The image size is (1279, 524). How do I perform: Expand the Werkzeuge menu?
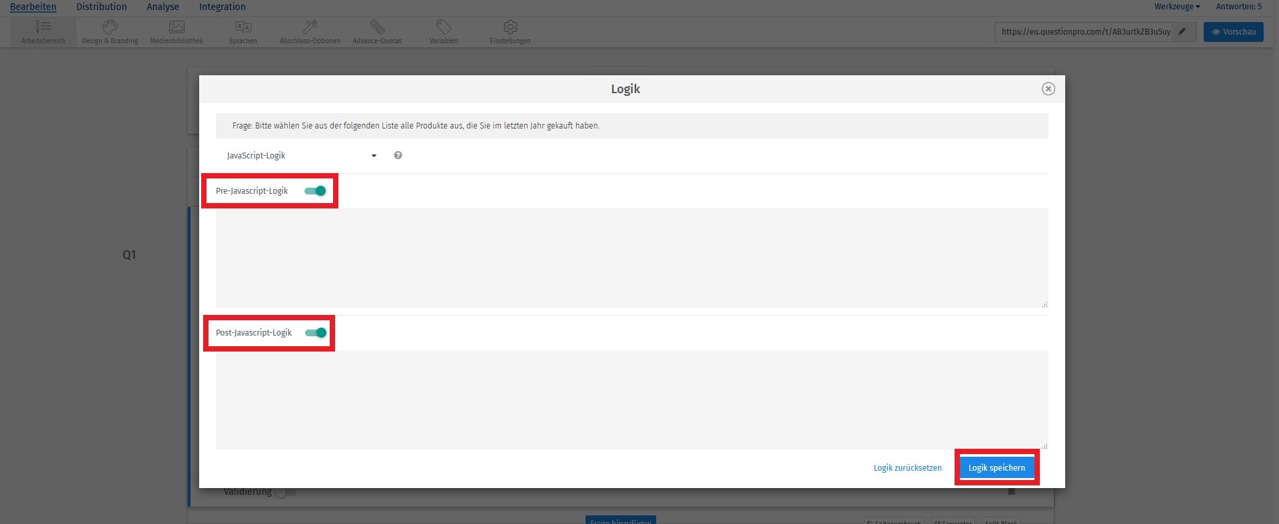(1177, 7)
